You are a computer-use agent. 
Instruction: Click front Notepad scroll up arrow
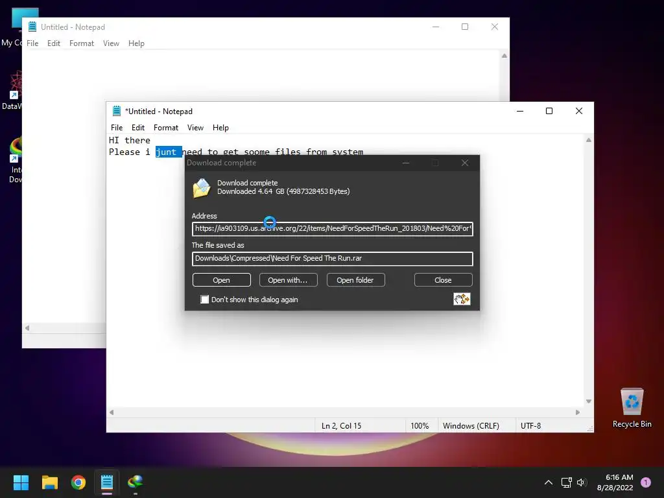click(x=589, y=140)
